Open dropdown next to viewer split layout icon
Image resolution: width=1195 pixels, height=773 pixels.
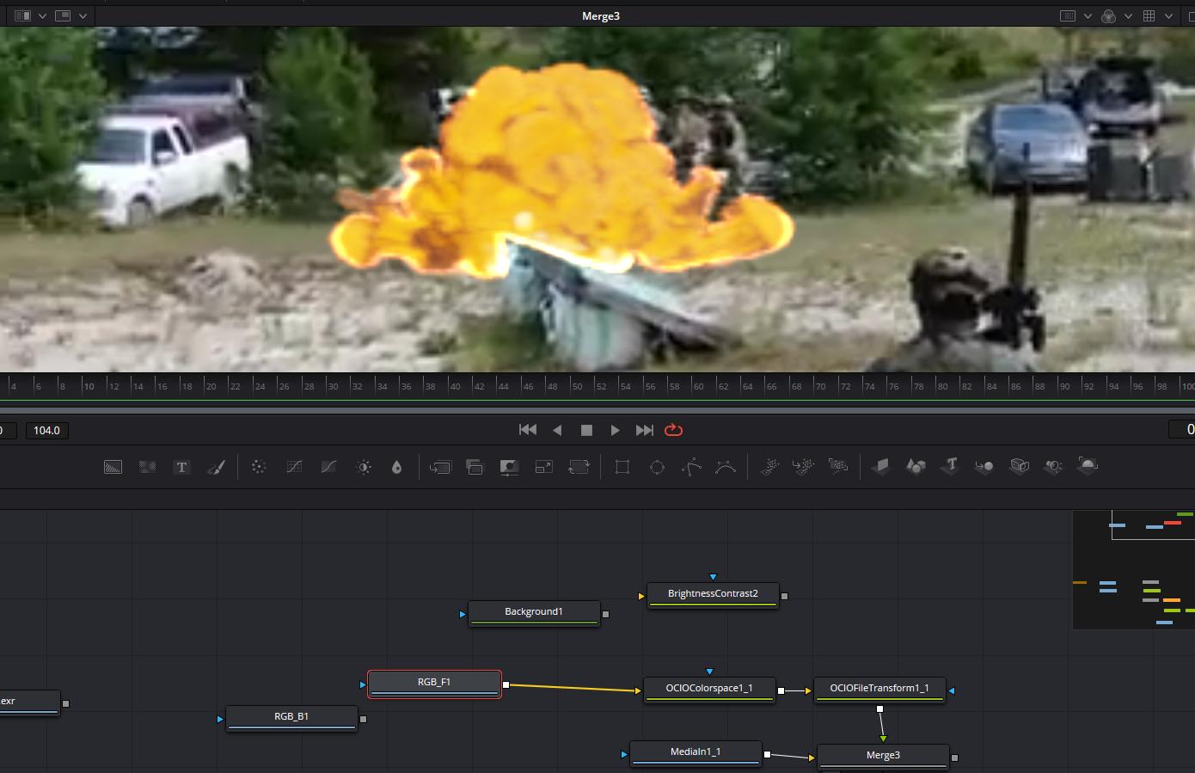42,16
